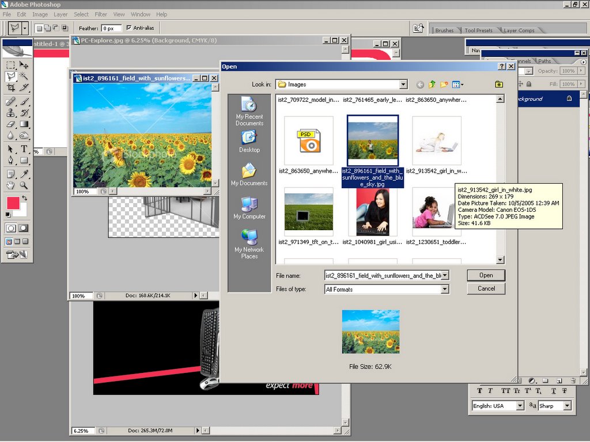This screenshot has width=590, height=442.
Task: Select the Hand tool
Action: coord(11,185)
